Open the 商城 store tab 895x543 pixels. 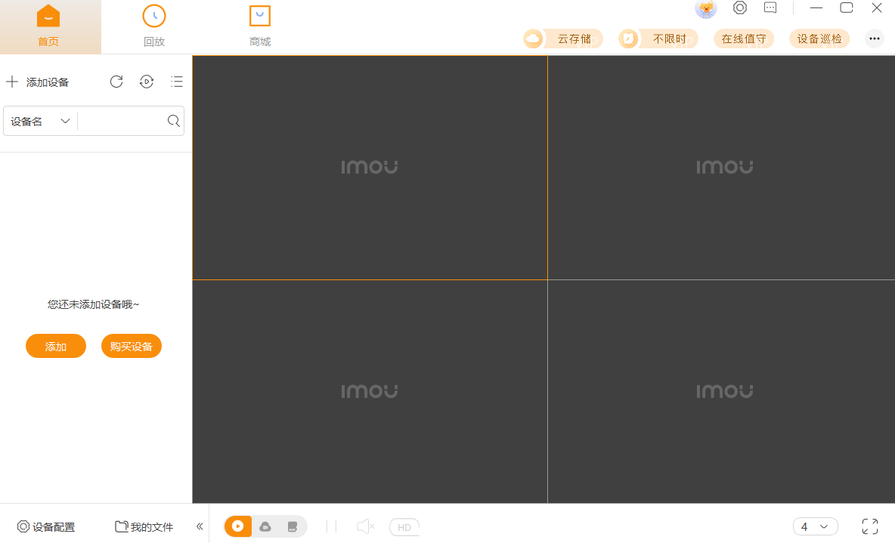260,26
